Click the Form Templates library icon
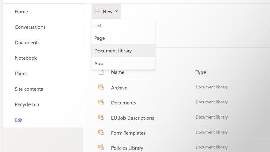The image size is (270, 152). pyautogui.click(x=101, y=133)
